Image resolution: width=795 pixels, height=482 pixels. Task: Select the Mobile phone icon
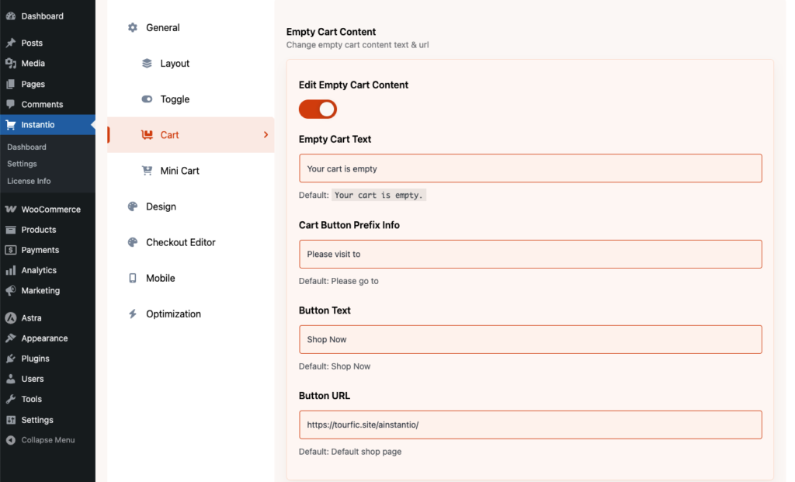click(132, 278)
